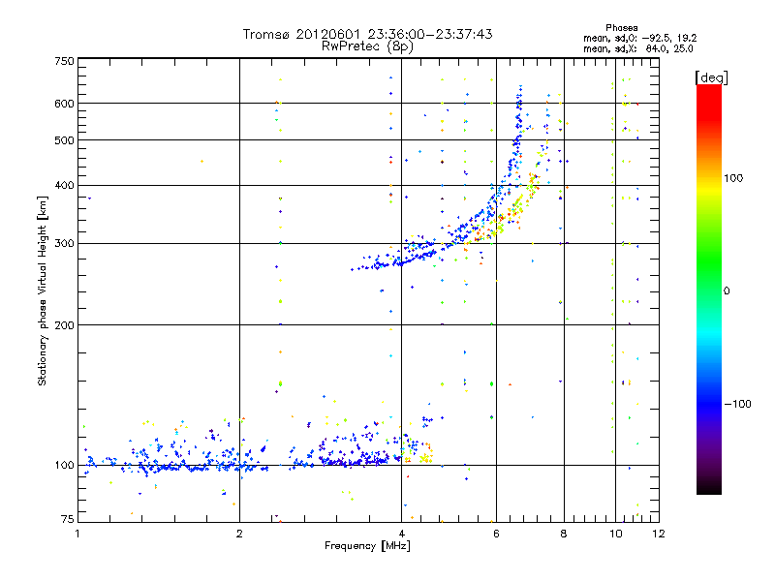Select the "RwPretec (8p)" subtitle text
This screenshot has width=775, height=581.
point(367,46)
